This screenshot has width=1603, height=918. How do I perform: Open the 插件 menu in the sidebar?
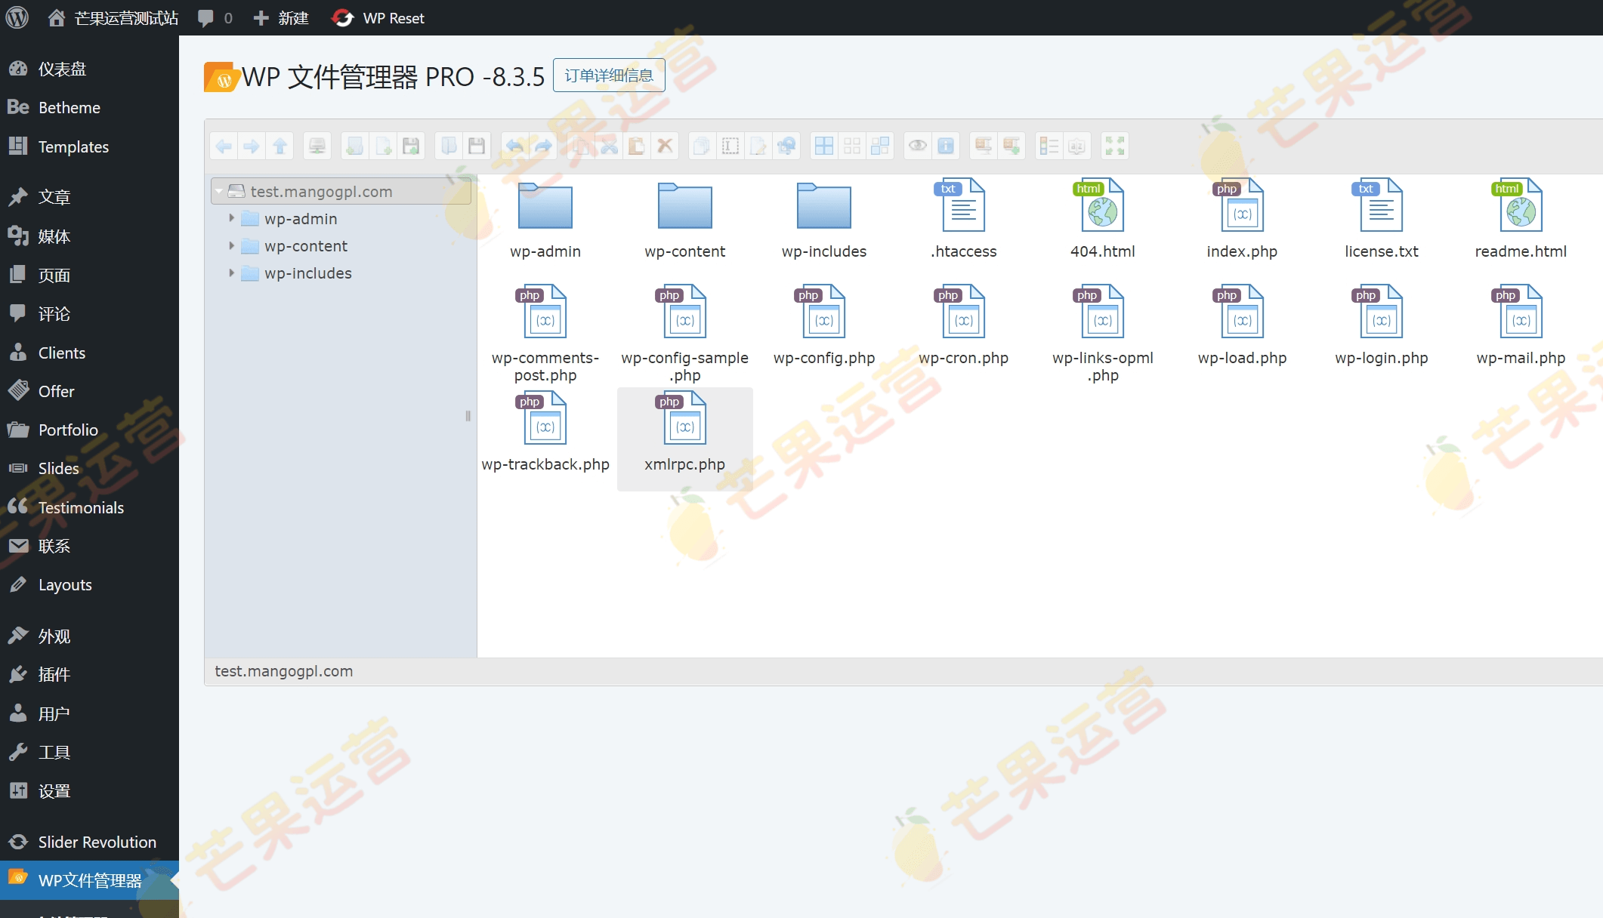click(54, 674)
